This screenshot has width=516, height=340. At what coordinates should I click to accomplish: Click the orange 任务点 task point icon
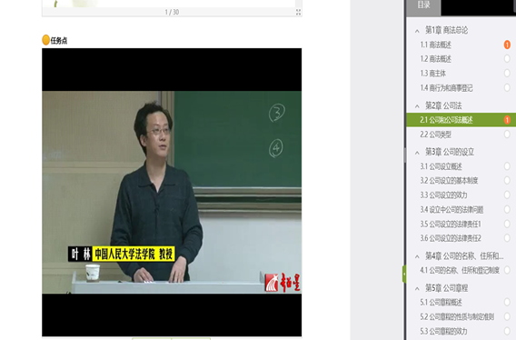[45, 40]
